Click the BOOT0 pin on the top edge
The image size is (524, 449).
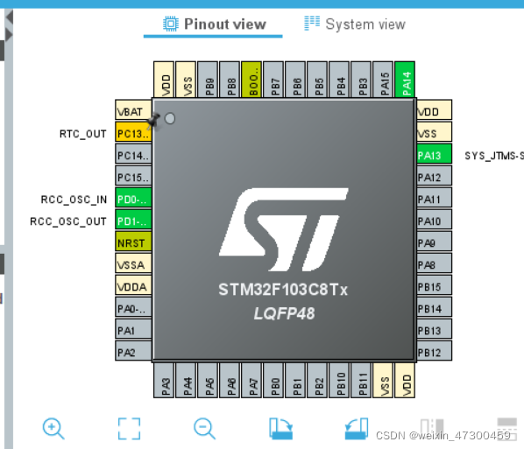251,80
